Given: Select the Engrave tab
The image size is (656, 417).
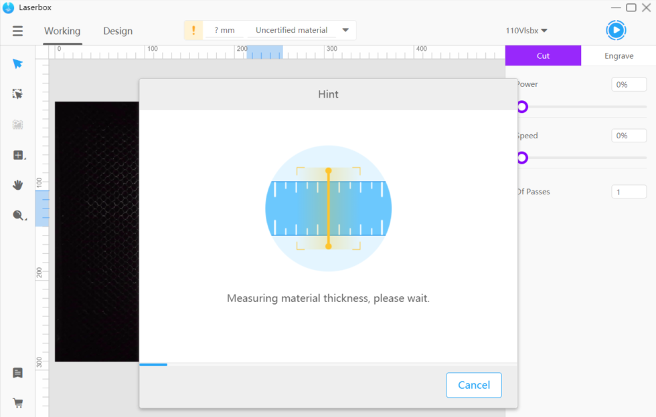Looking at the screenshot, I should point(619,55).
